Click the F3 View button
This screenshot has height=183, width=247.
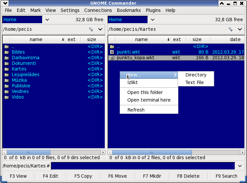pos(18,176)
